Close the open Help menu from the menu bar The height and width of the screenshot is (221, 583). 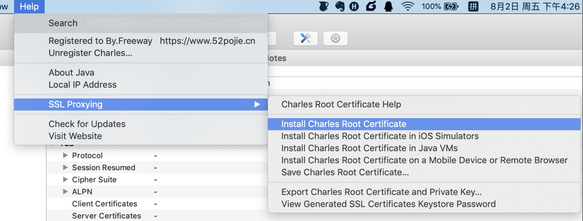[x=29, y=7]
